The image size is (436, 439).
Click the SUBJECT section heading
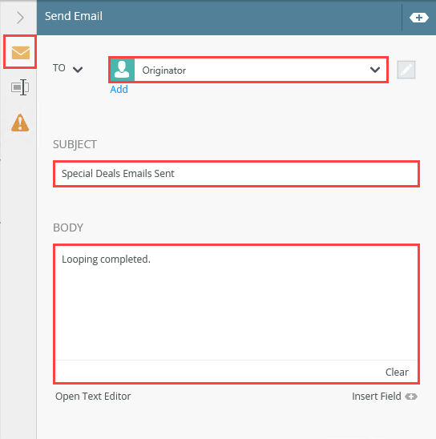coord(75,144)
